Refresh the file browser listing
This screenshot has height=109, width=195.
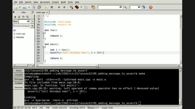click(19, 17)
